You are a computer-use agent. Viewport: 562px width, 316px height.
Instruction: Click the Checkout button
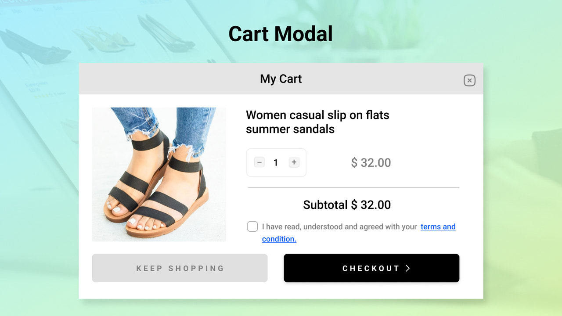tap(371, 268)
